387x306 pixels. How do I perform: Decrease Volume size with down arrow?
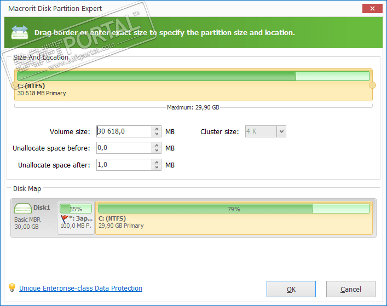(x=157, y=134)
